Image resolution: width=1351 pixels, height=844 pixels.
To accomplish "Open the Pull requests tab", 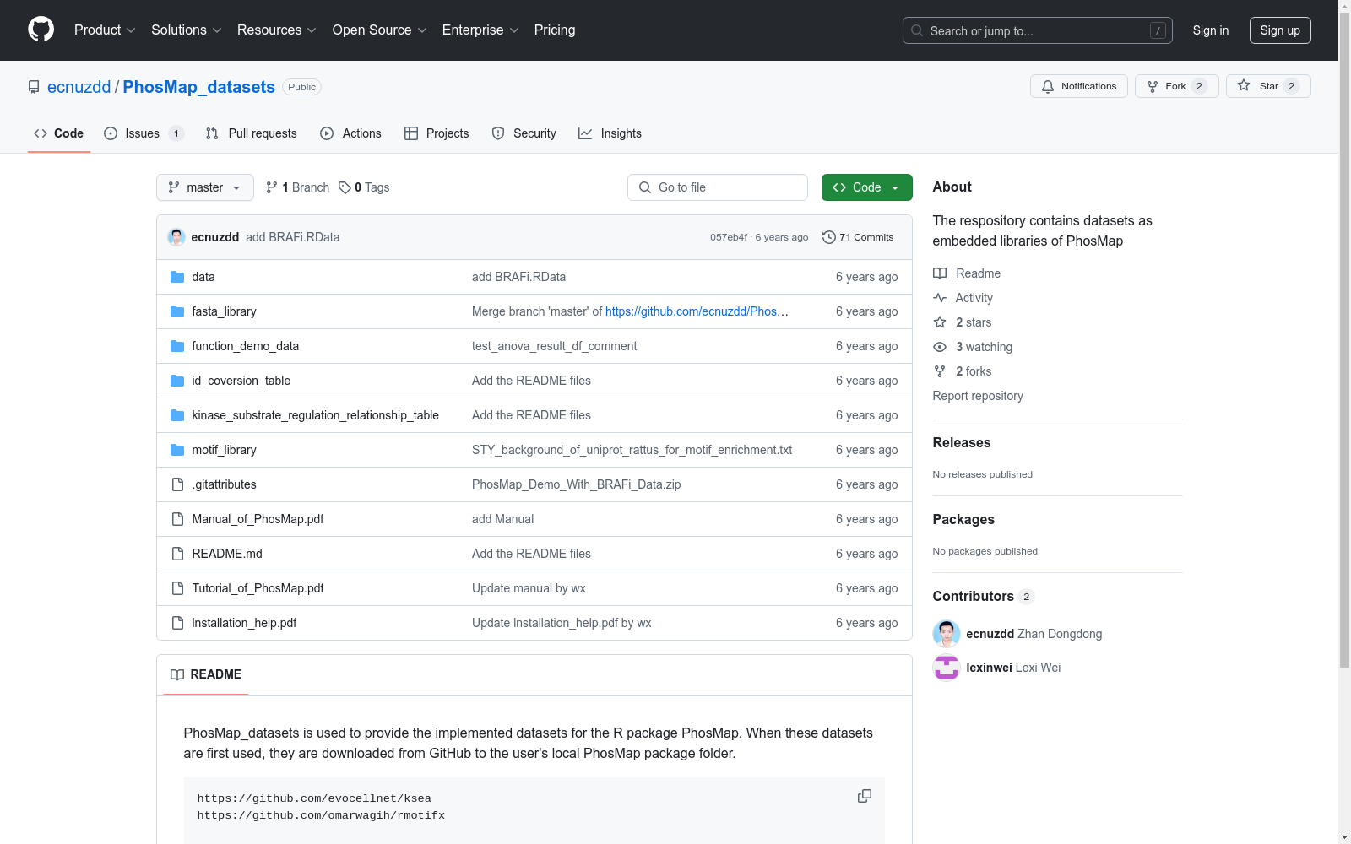I will pyautogui.click(x=252, y=133).
